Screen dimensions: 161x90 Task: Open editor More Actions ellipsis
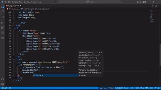point(159,6)
